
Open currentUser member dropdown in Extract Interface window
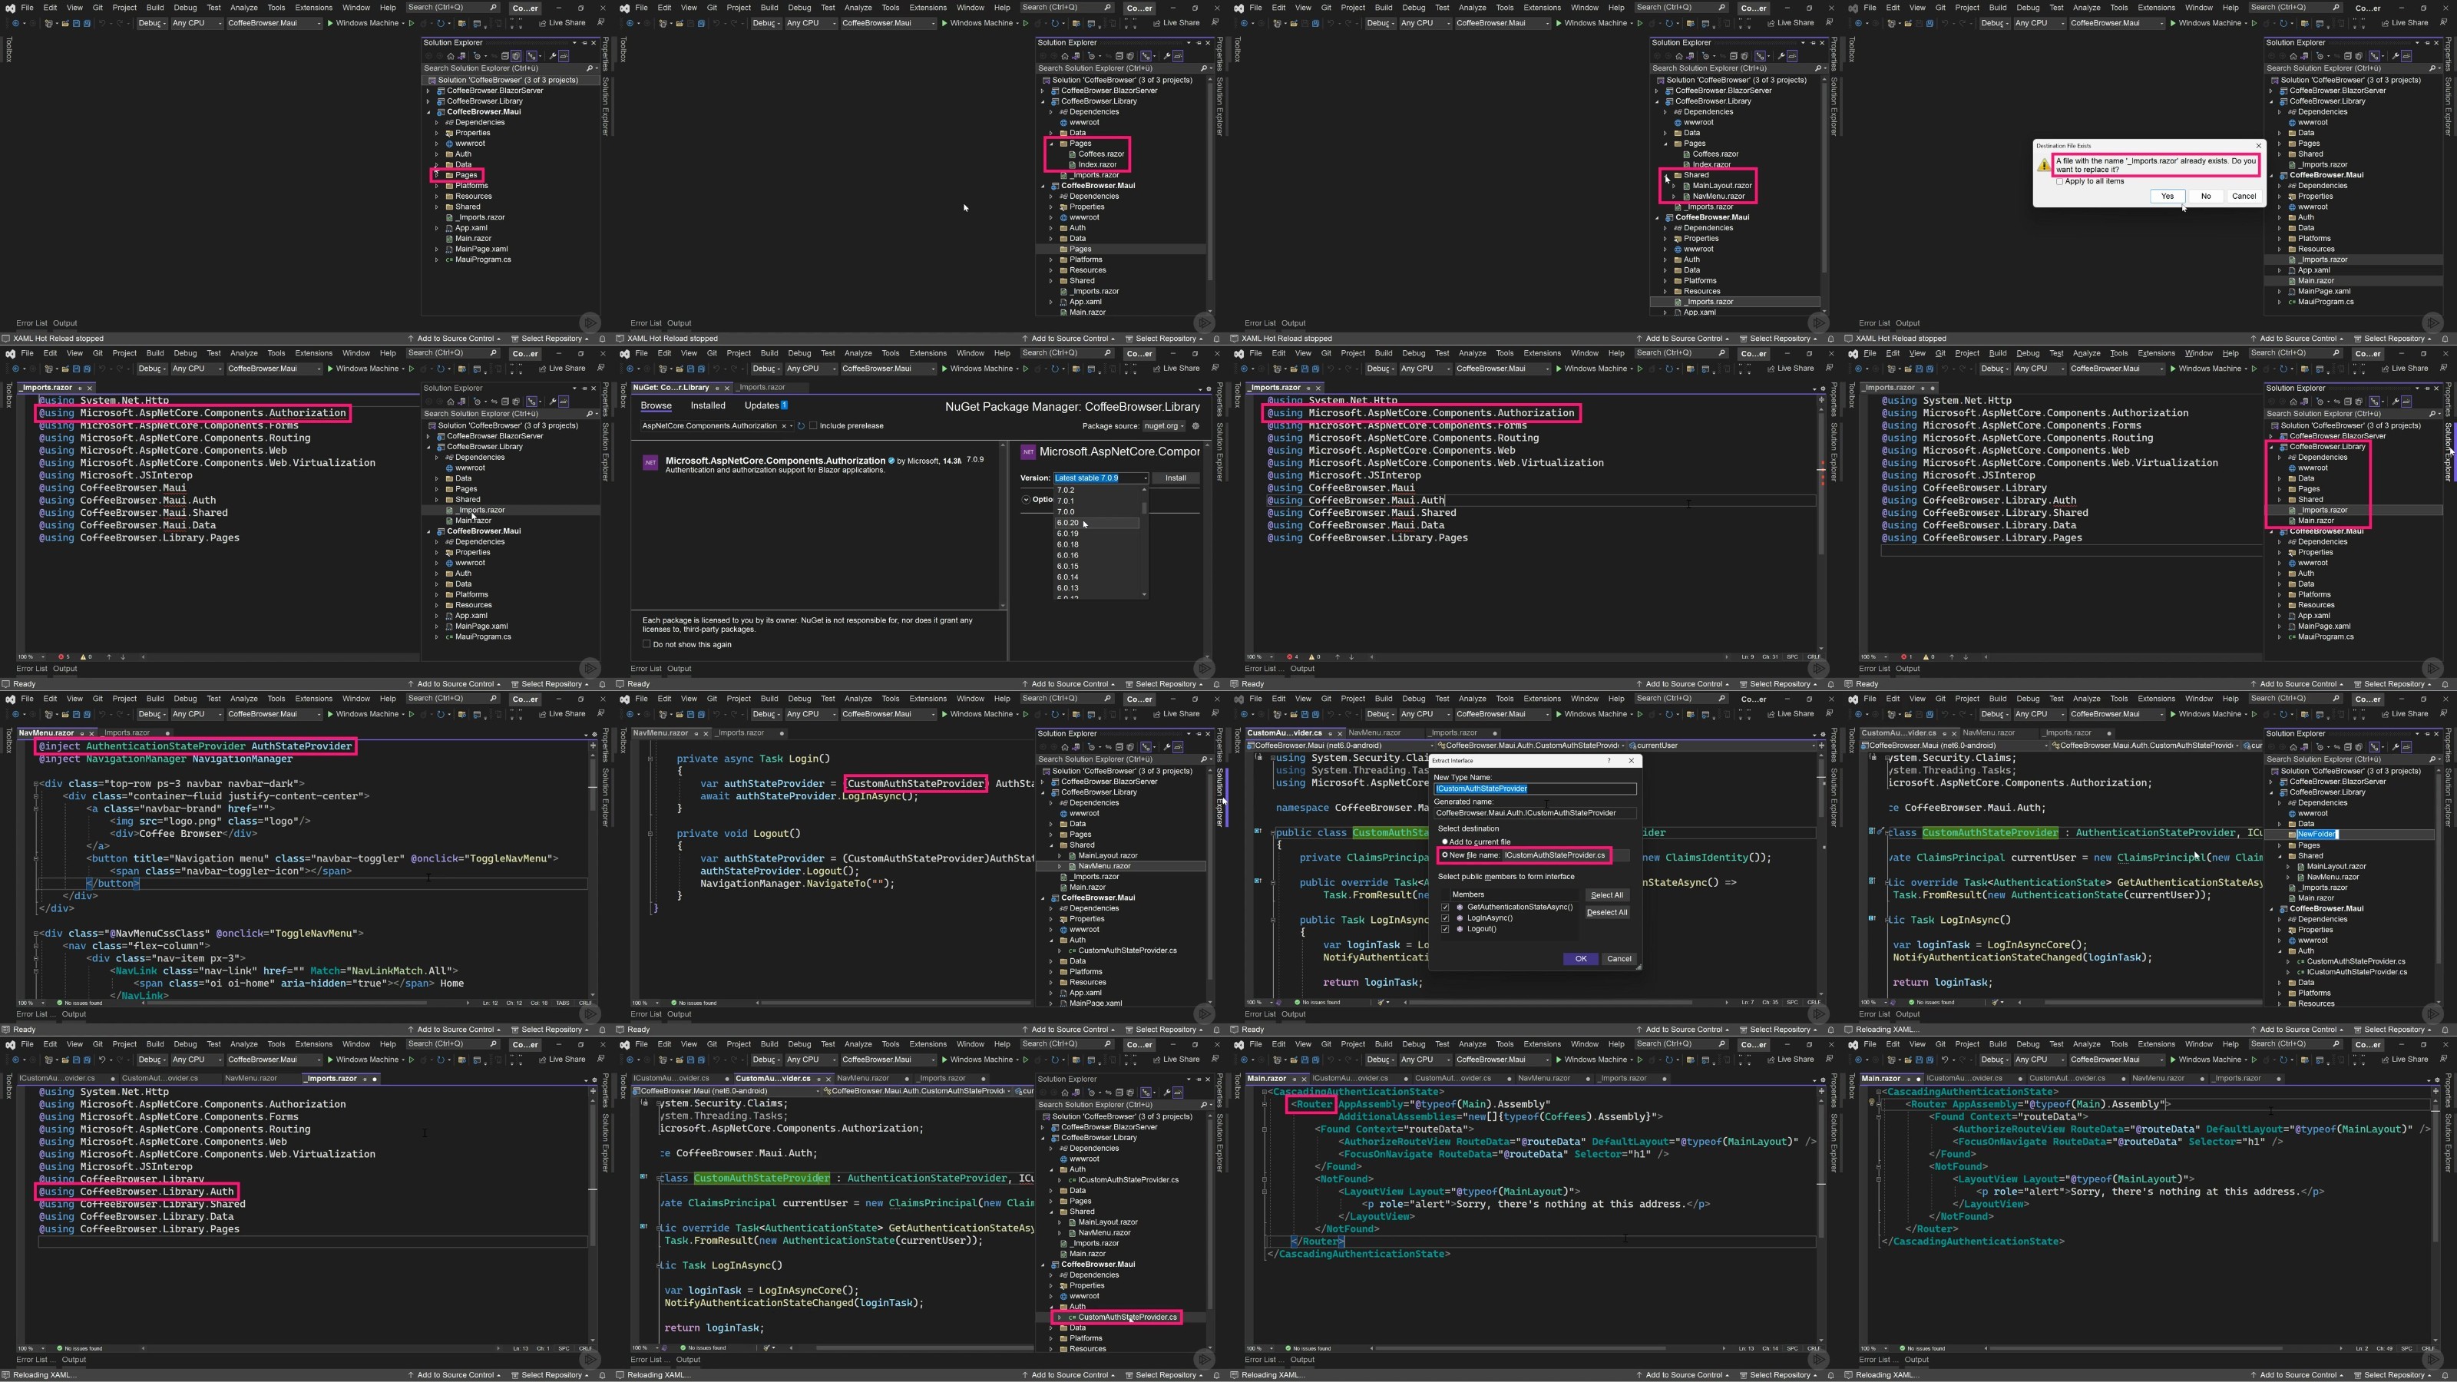[1724, 746]
